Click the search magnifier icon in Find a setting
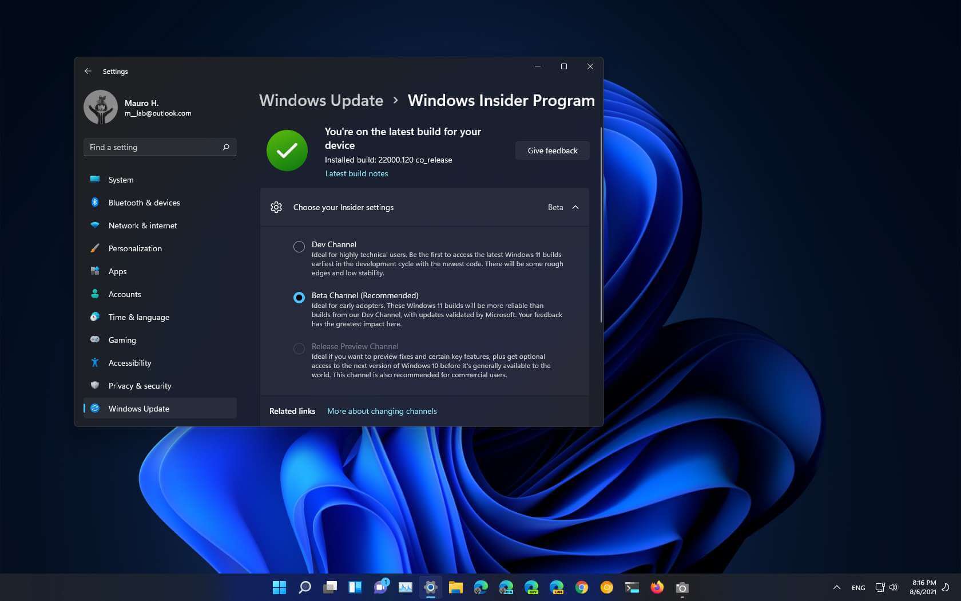 point(226,147)
